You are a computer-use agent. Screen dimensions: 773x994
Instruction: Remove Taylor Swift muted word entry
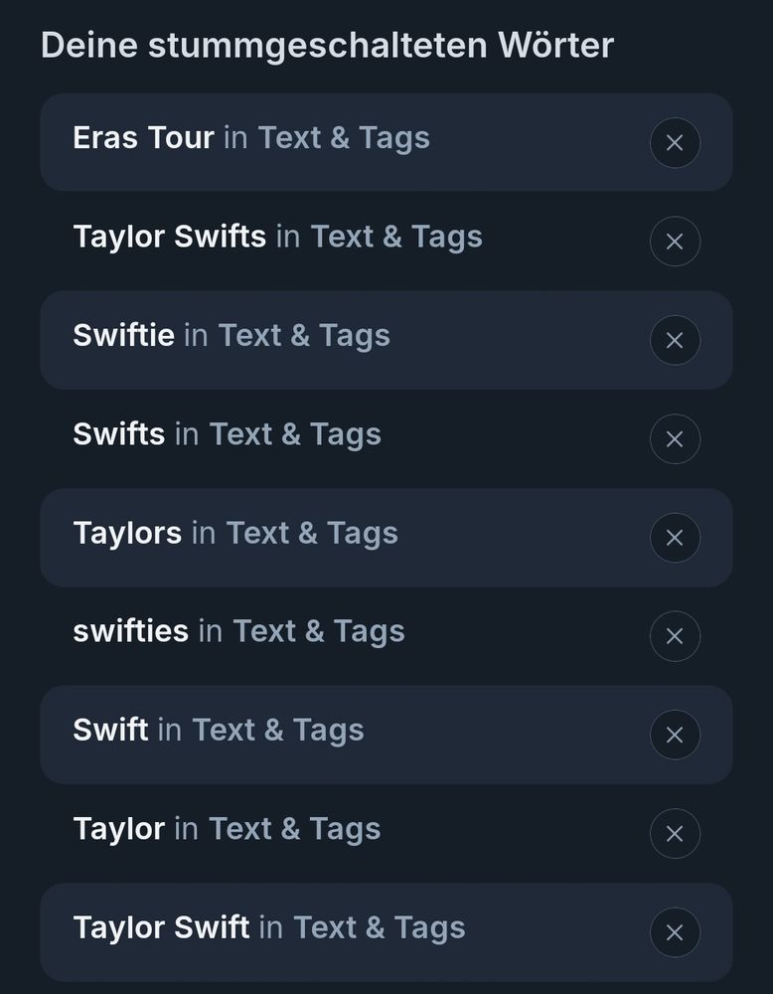tap(675, 932)
